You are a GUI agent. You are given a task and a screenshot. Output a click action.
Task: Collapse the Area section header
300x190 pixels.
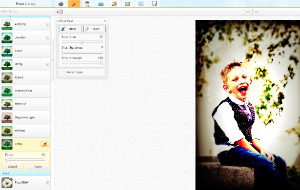tap(25, 173)
